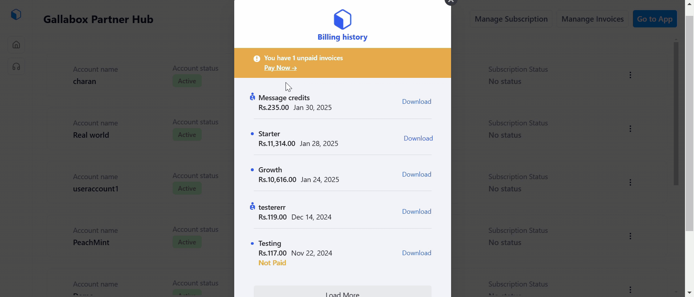This screenshot has width=694, height=297.
Task: Click the unpaid invoices warning icon
Action: (x=257, y=59)
